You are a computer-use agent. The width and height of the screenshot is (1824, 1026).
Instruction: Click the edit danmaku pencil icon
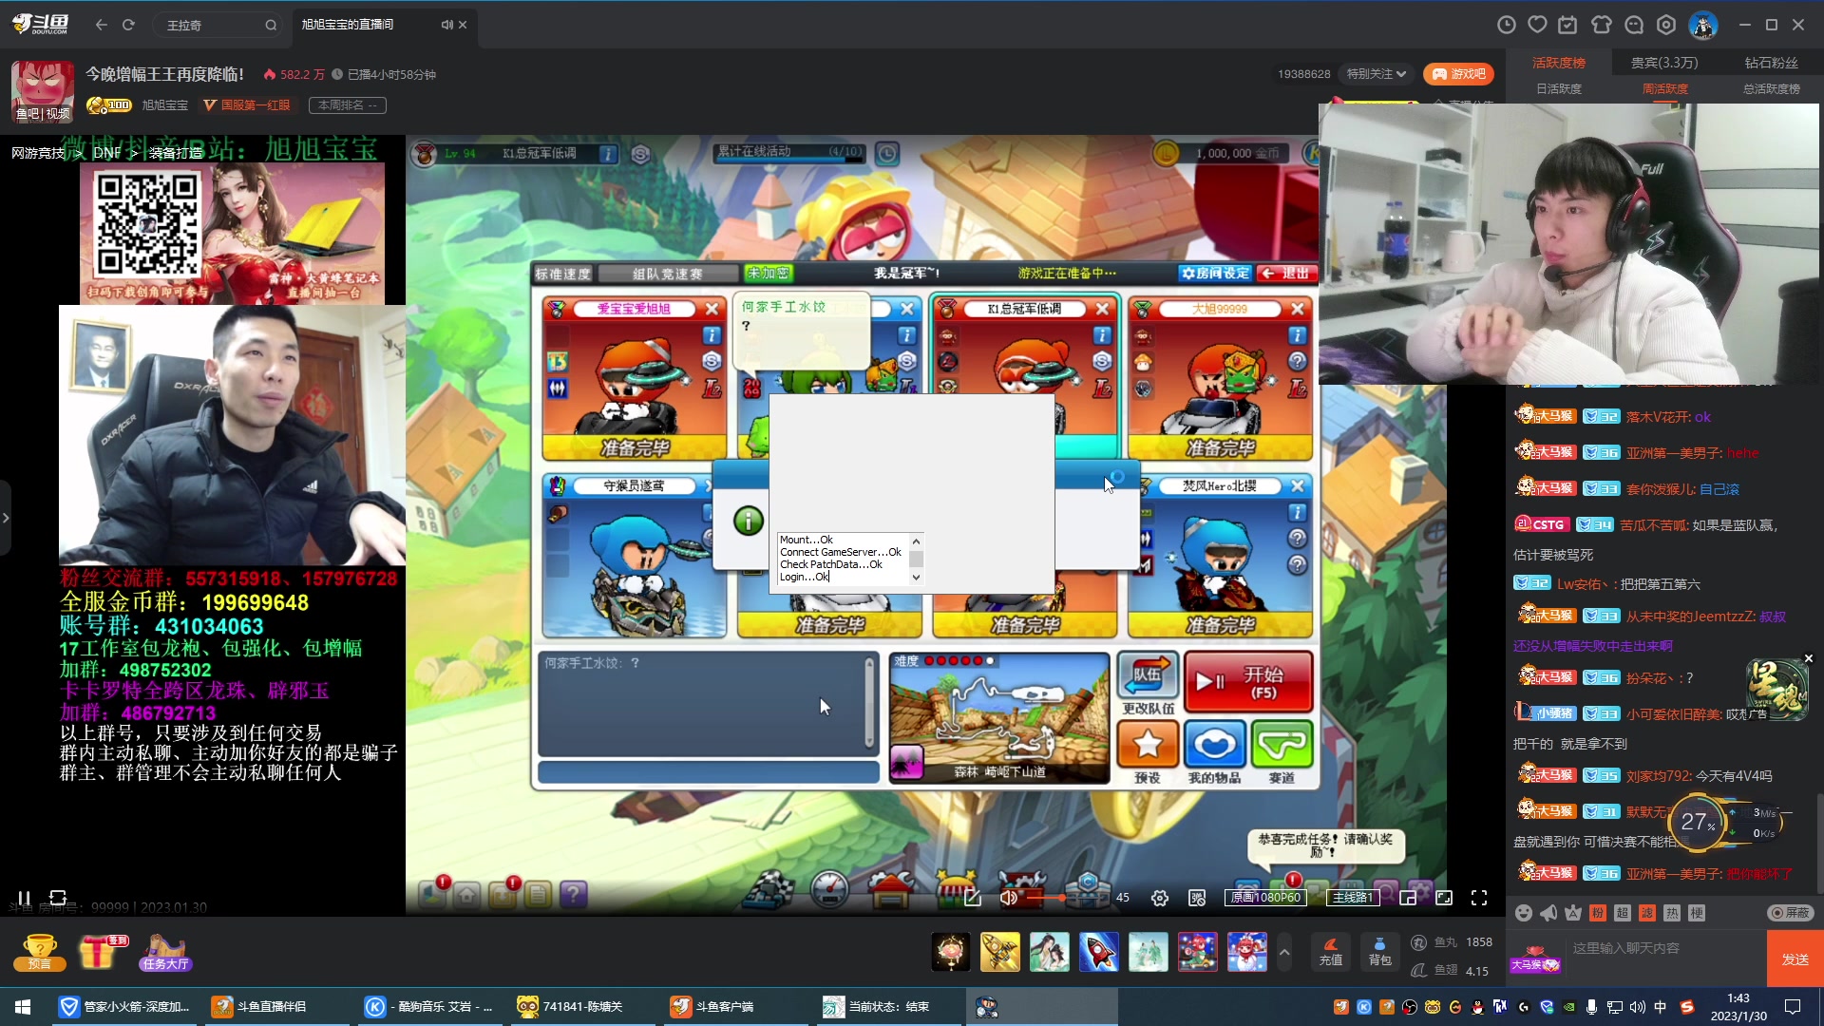pyautogui.click(x=973, y=898)
